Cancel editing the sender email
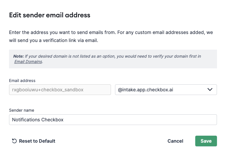Viewport: 227px width, 156px height. [175, 141]
